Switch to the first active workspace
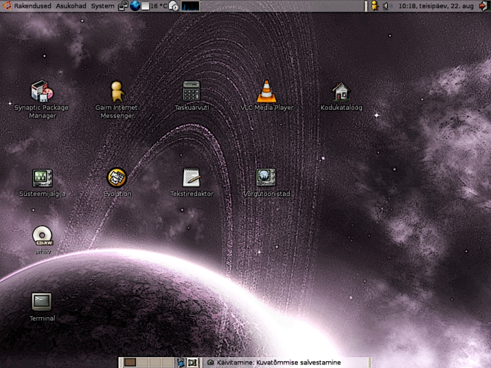 point(130,362)
